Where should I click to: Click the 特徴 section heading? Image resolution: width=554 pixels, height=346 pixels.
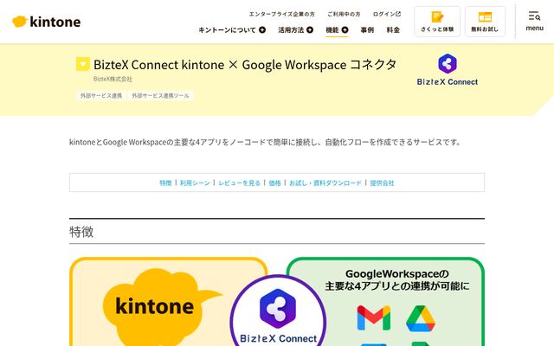(x=81, y=232)
